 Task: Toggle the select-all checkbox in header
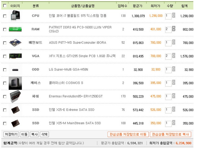[5, 6]
